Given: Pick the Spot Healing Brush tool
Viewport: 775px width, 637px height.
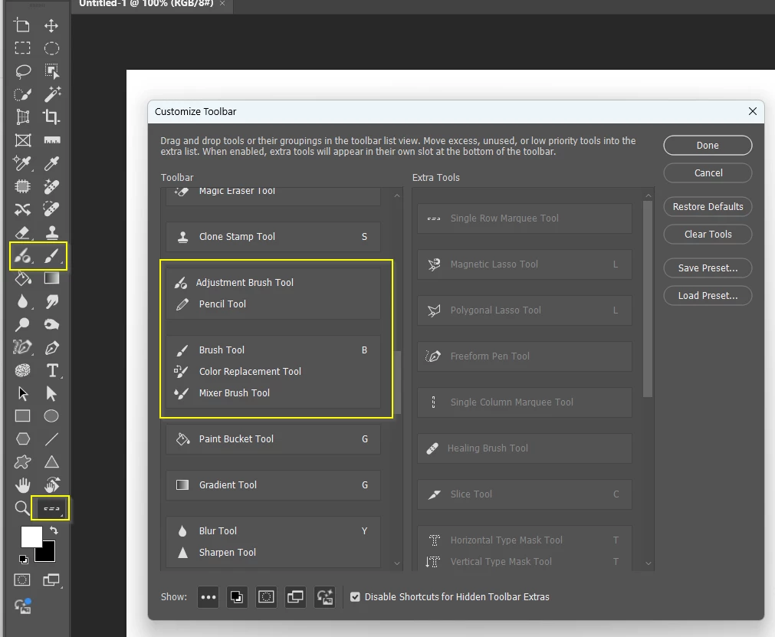Looking at the screenshot, I should click(x=51, y=209).
